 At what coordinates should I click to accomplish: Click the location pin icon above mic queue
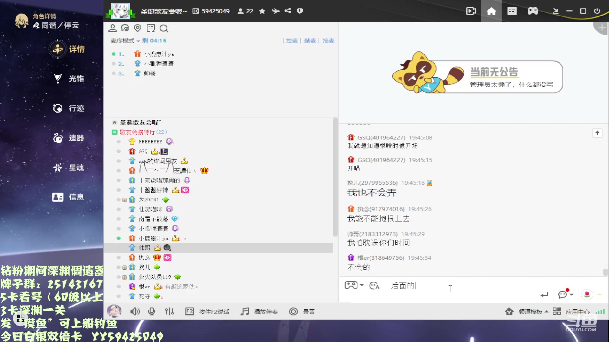click(137, 28)
